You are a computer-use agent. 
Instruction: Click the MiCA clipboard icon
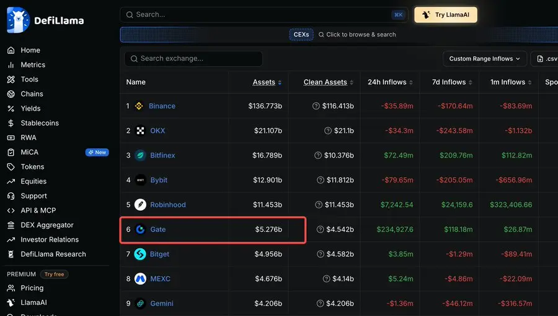click(x=11, y=152)
